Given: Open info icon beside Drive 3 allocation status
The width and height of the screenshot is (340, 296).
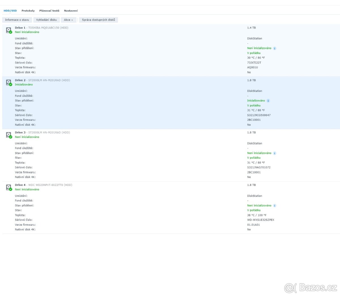Looking at the screenshot, I should (x=275, y=153).
